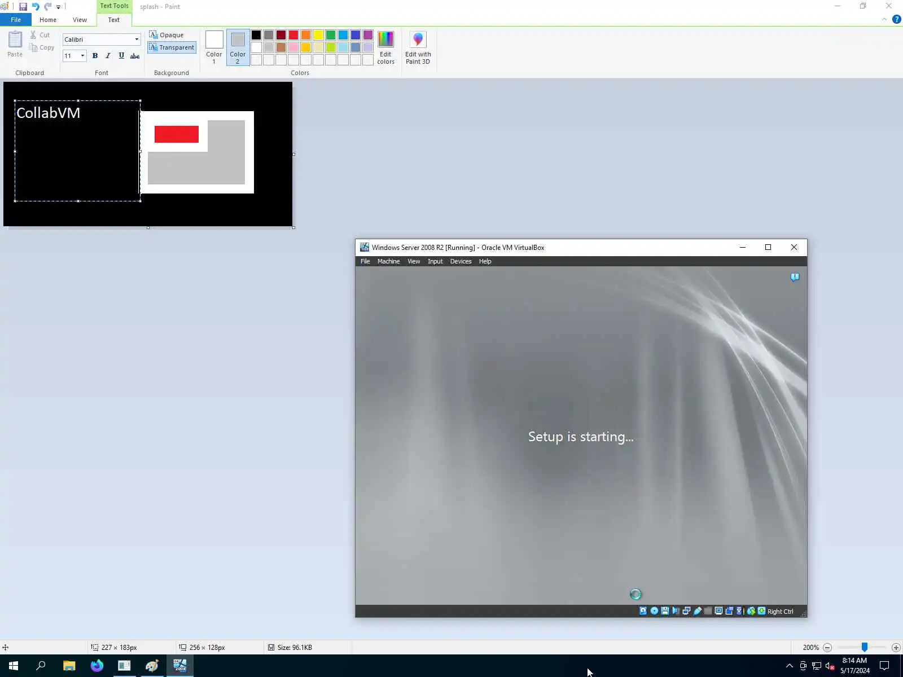Image resolution: width=903 pixels, height=677 pixels.
Task: Switch to the Home ribbon tab
Action: [x=48, y=20]
